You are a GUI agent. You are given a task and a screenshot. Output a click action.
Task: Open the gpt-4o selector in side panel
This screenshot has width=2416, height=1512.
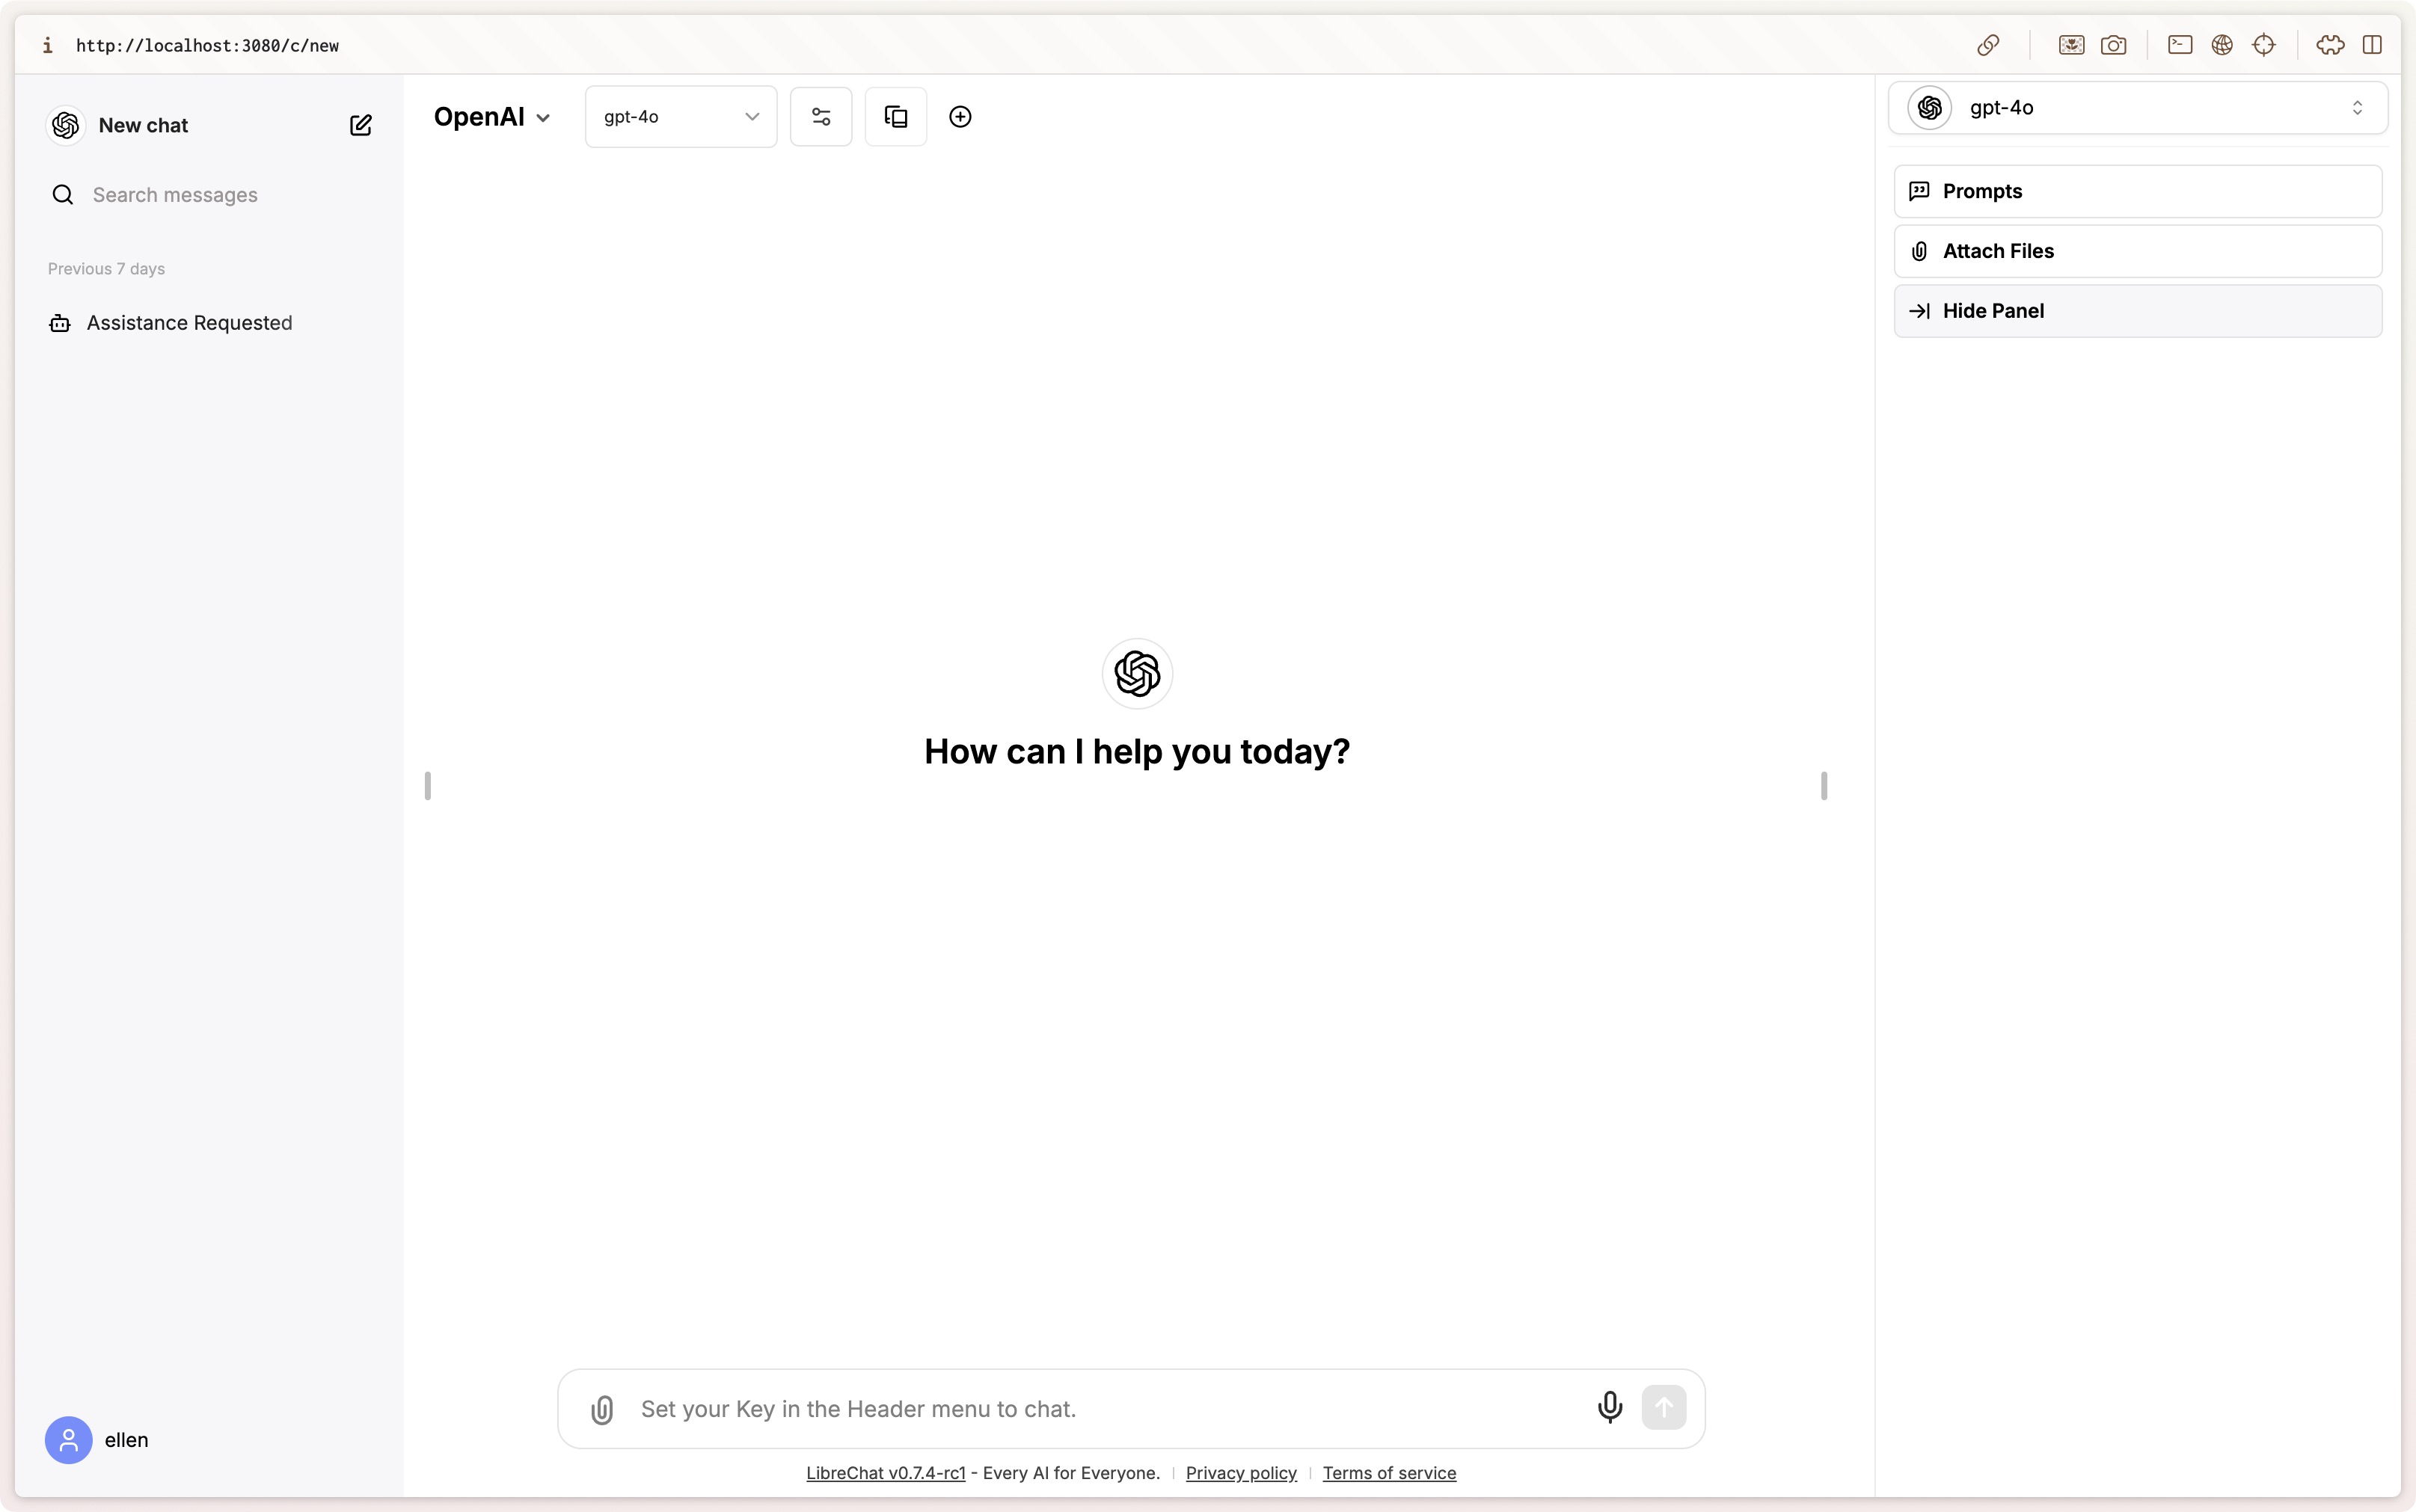pyautogui.click(x=2138, y=108)
